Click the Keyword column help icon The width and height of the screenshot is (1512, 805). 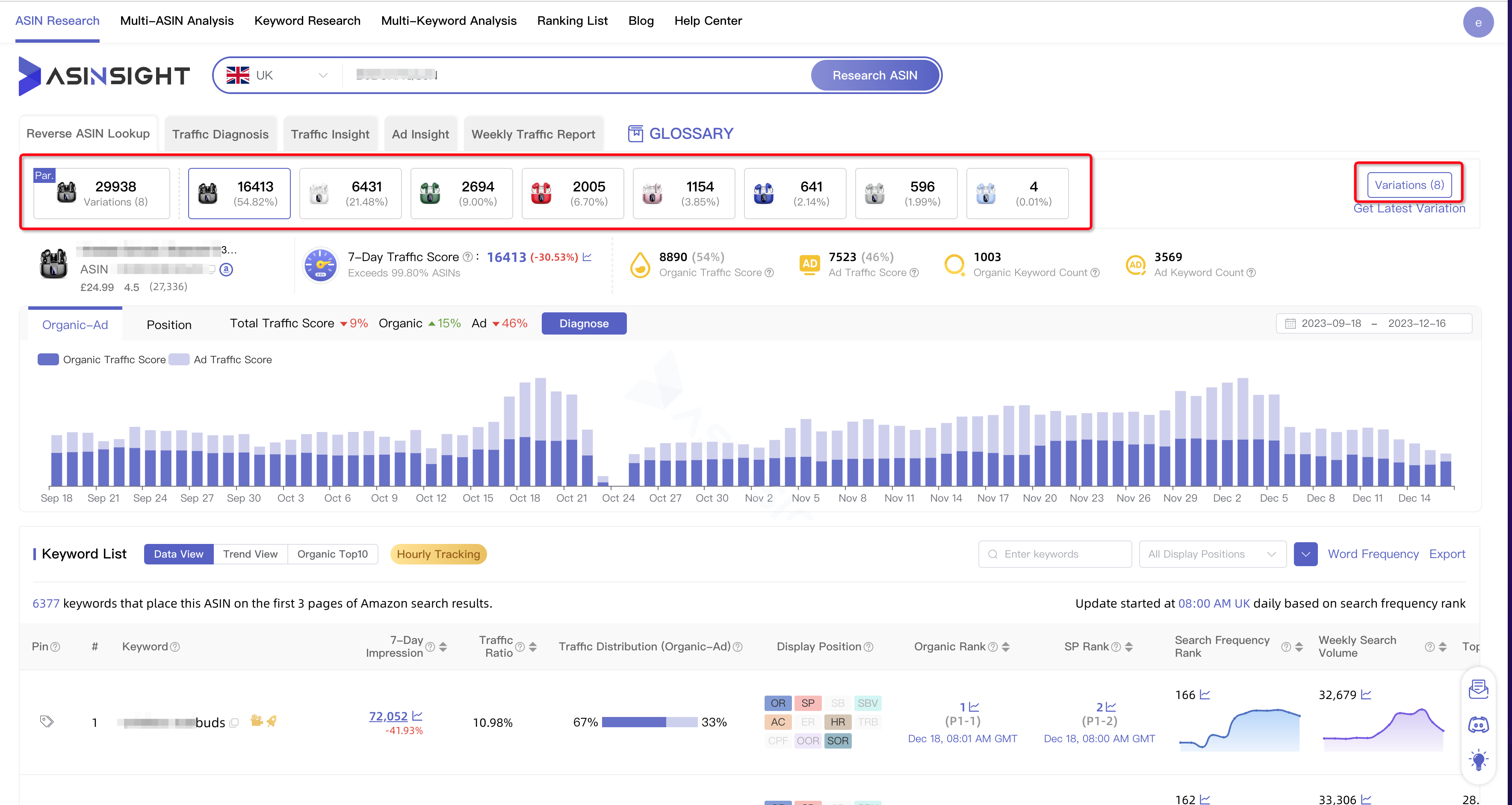click(175, 647)
